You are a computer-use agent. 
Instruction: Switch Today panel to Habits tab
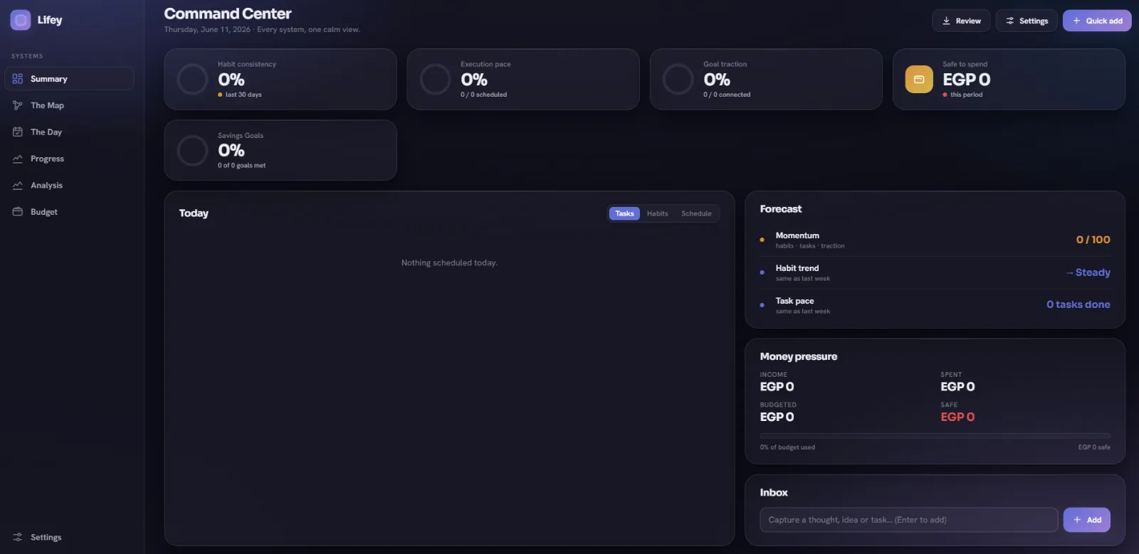coord(657,213)
